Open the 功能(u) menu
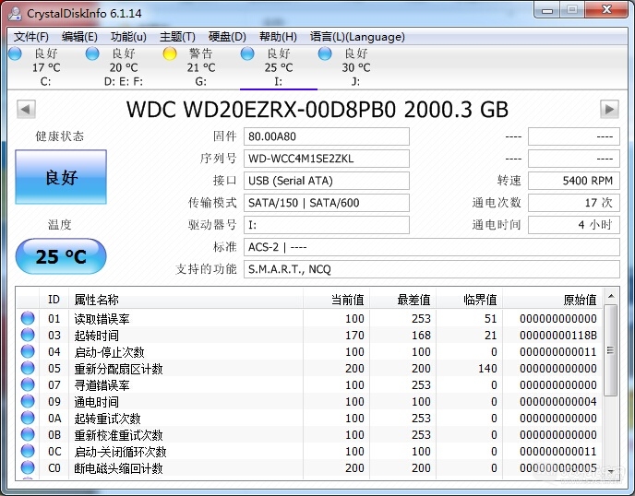The height and width of the screenshot is (496, 635). [x=129, y=37]
